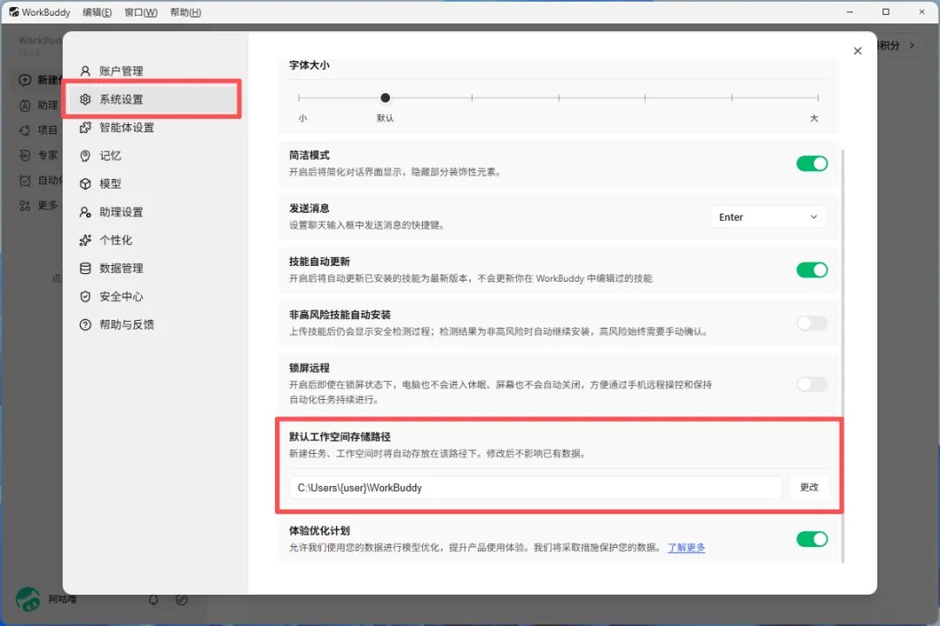
Task: Click the 新建 plus icon in background sidebar
Action: [x=24, y=80]
